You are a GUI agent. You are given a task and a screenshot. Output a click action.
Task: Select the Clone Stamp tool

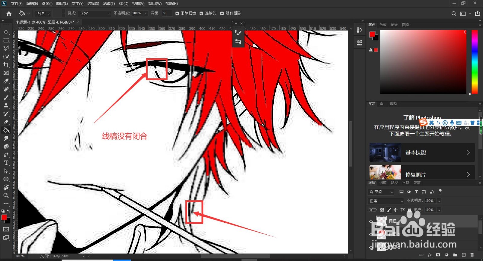pos(6,105)
